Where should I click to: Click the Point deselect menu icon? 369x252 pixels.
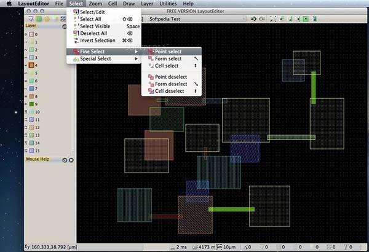[151, 77]
